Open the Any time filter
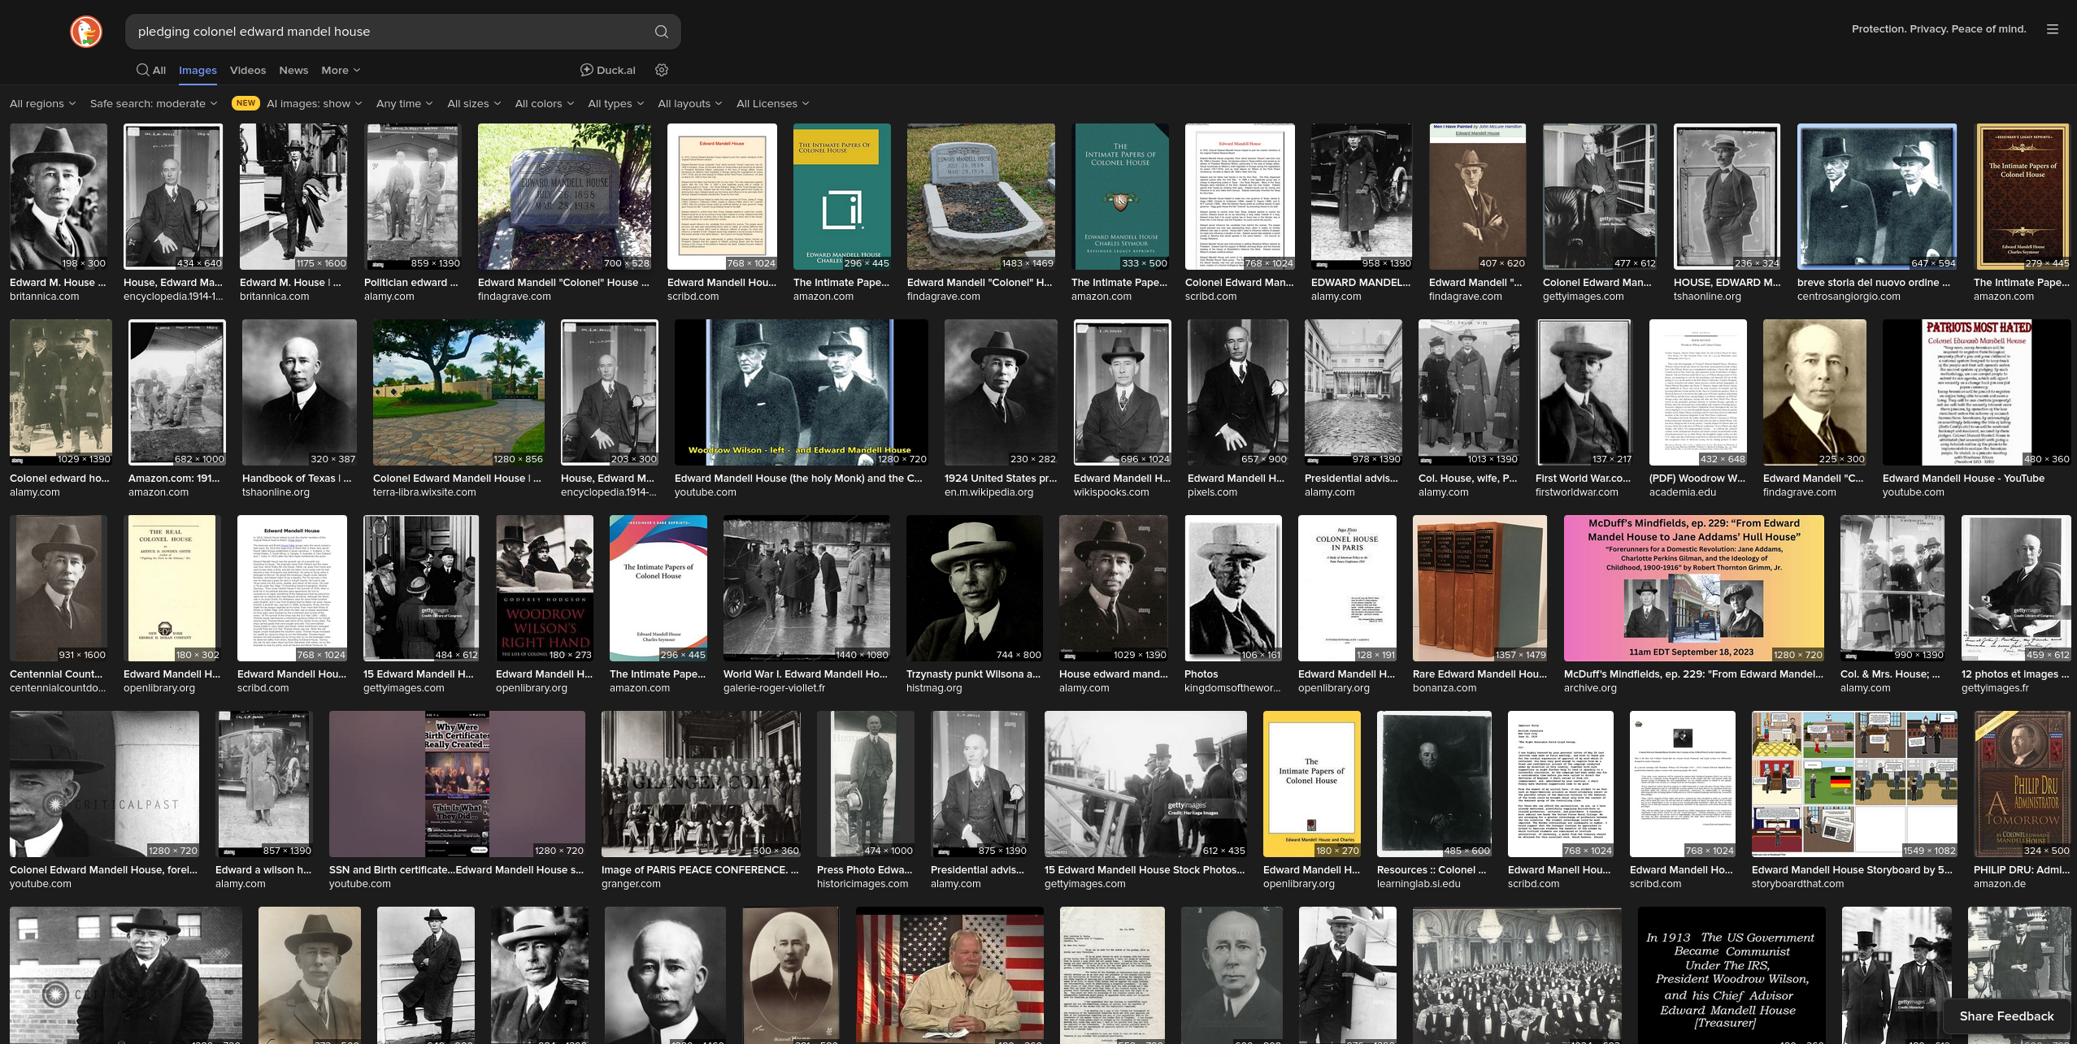The width and height of the screenshot is (2077, 1044). point(405,103)
